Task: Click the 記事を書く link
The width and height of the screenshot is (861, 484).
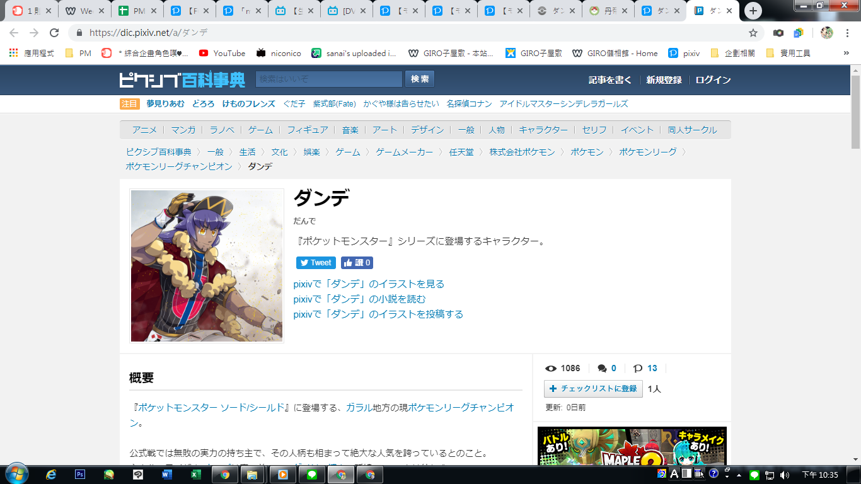Action: point(610,80)
